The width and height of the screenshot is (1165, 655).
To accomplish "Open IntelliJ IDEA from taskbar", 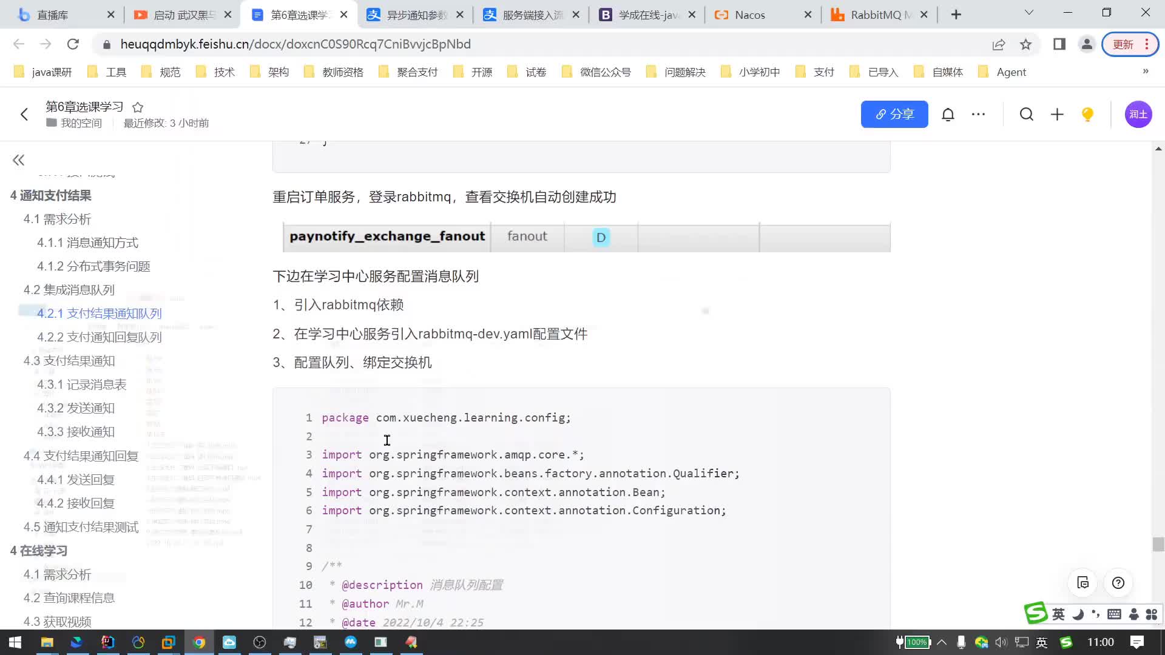I will (x=107, y=642).
